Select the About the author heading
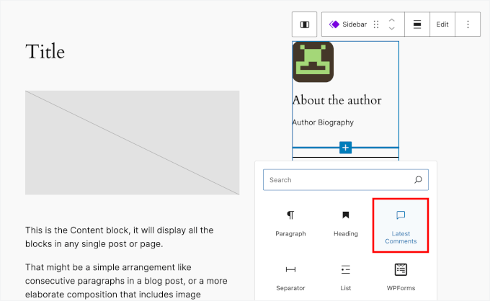 click(x=337, y=100)
